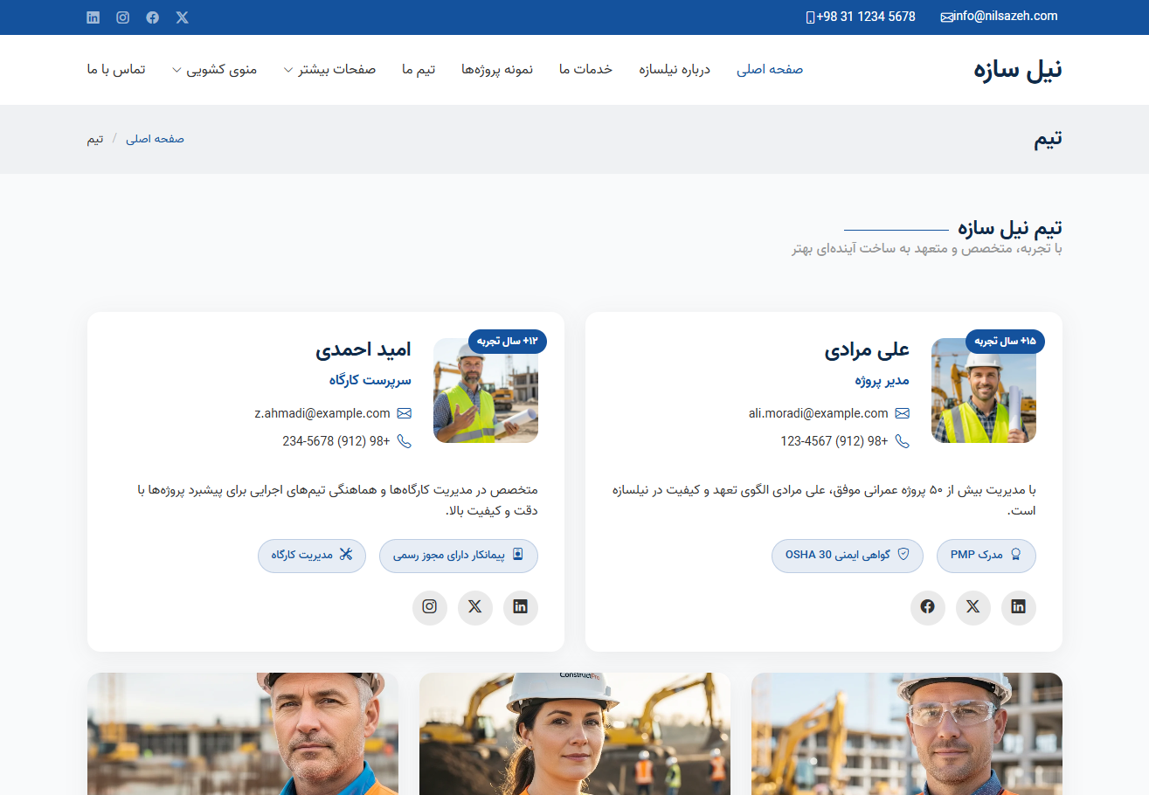Select تماس با ما navigation item
The width and height of the screenshot is (1149, 795).
(x=116, y=70)
